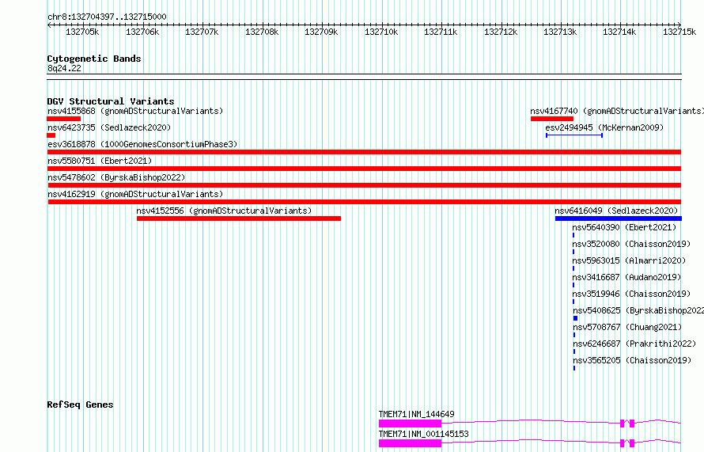Open the TMEM71|NM_001145153 transcript label
The image size is (704, 452).
[x=424, y=434]
